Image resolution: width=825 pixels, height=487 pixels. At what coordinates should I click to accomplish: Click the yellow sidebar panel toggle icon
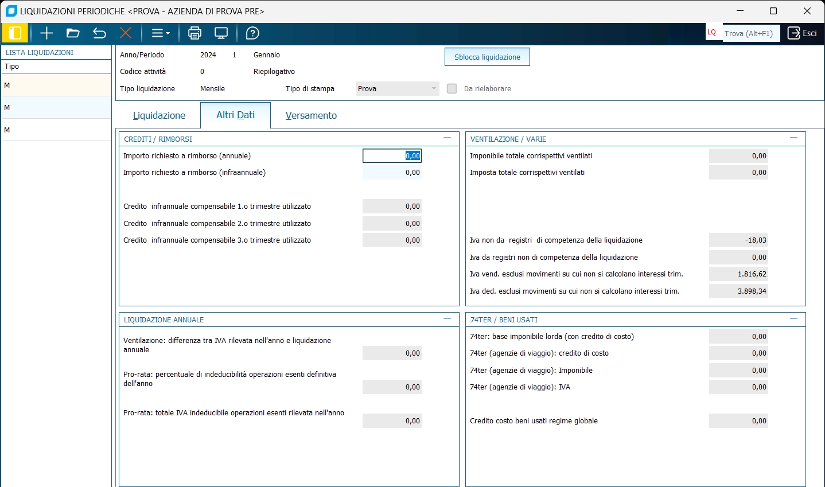point(15,33)
